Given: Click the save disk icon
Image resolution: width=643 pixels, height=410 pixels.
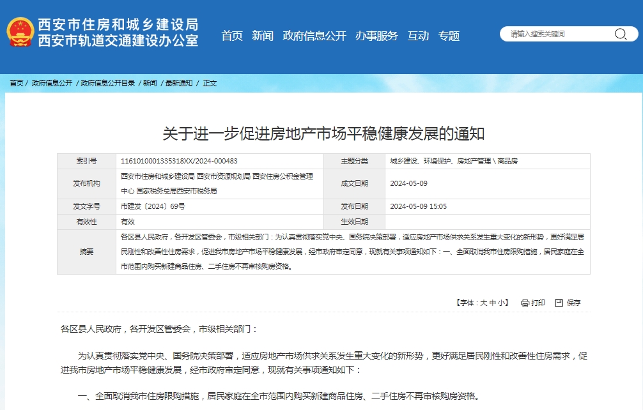Looking at the screenshot, I should coord(559,303).
